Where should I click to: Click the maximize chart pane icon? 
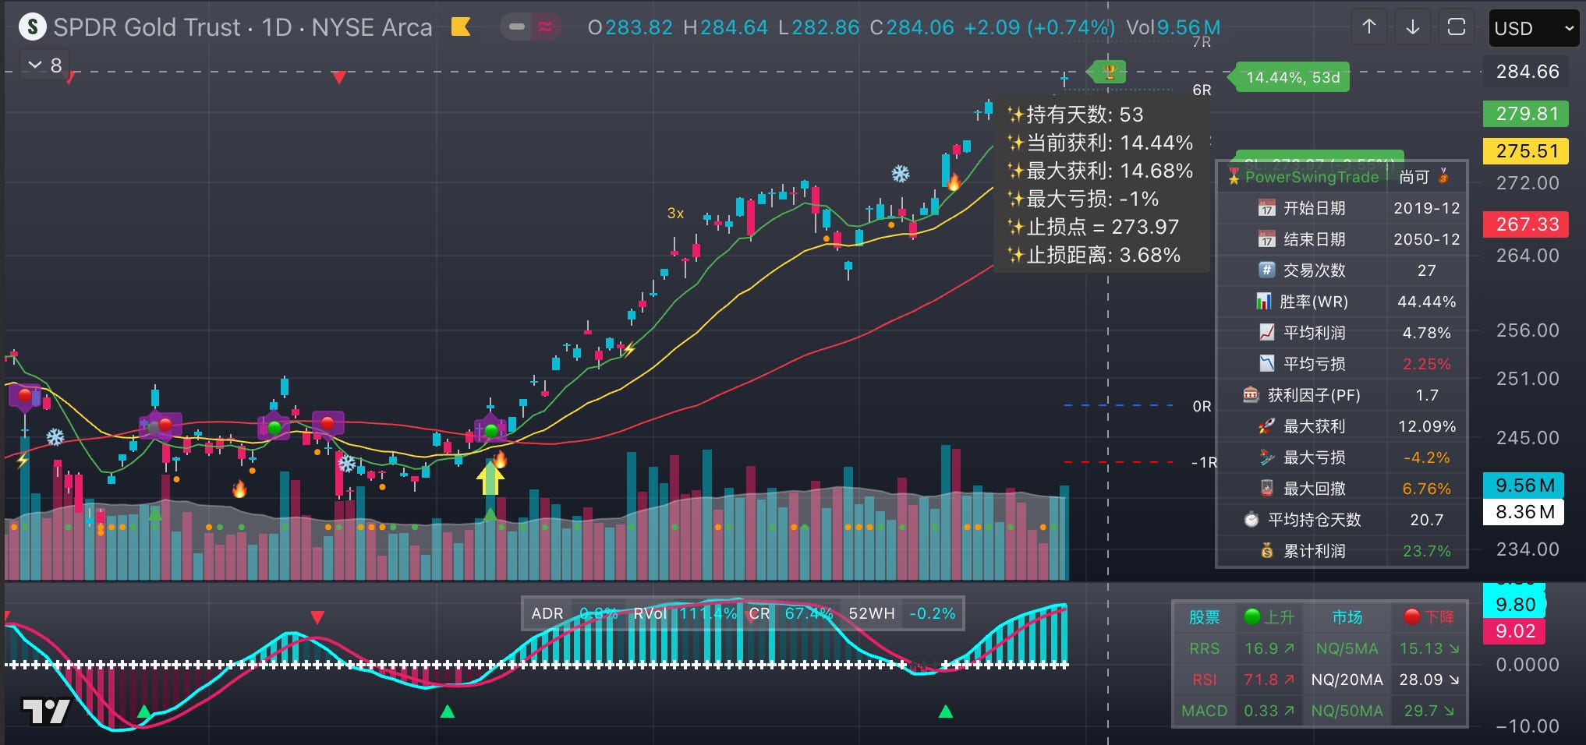click(x=1456, y=27)
